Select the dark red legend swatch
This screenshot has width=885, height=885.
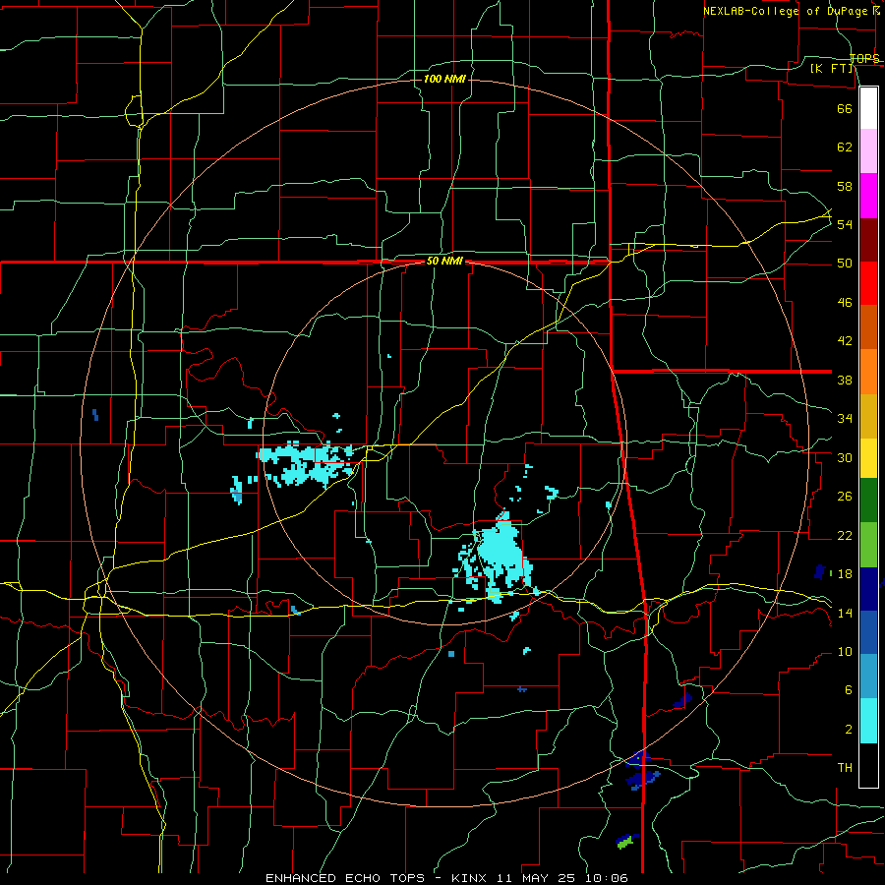point(868,240)
